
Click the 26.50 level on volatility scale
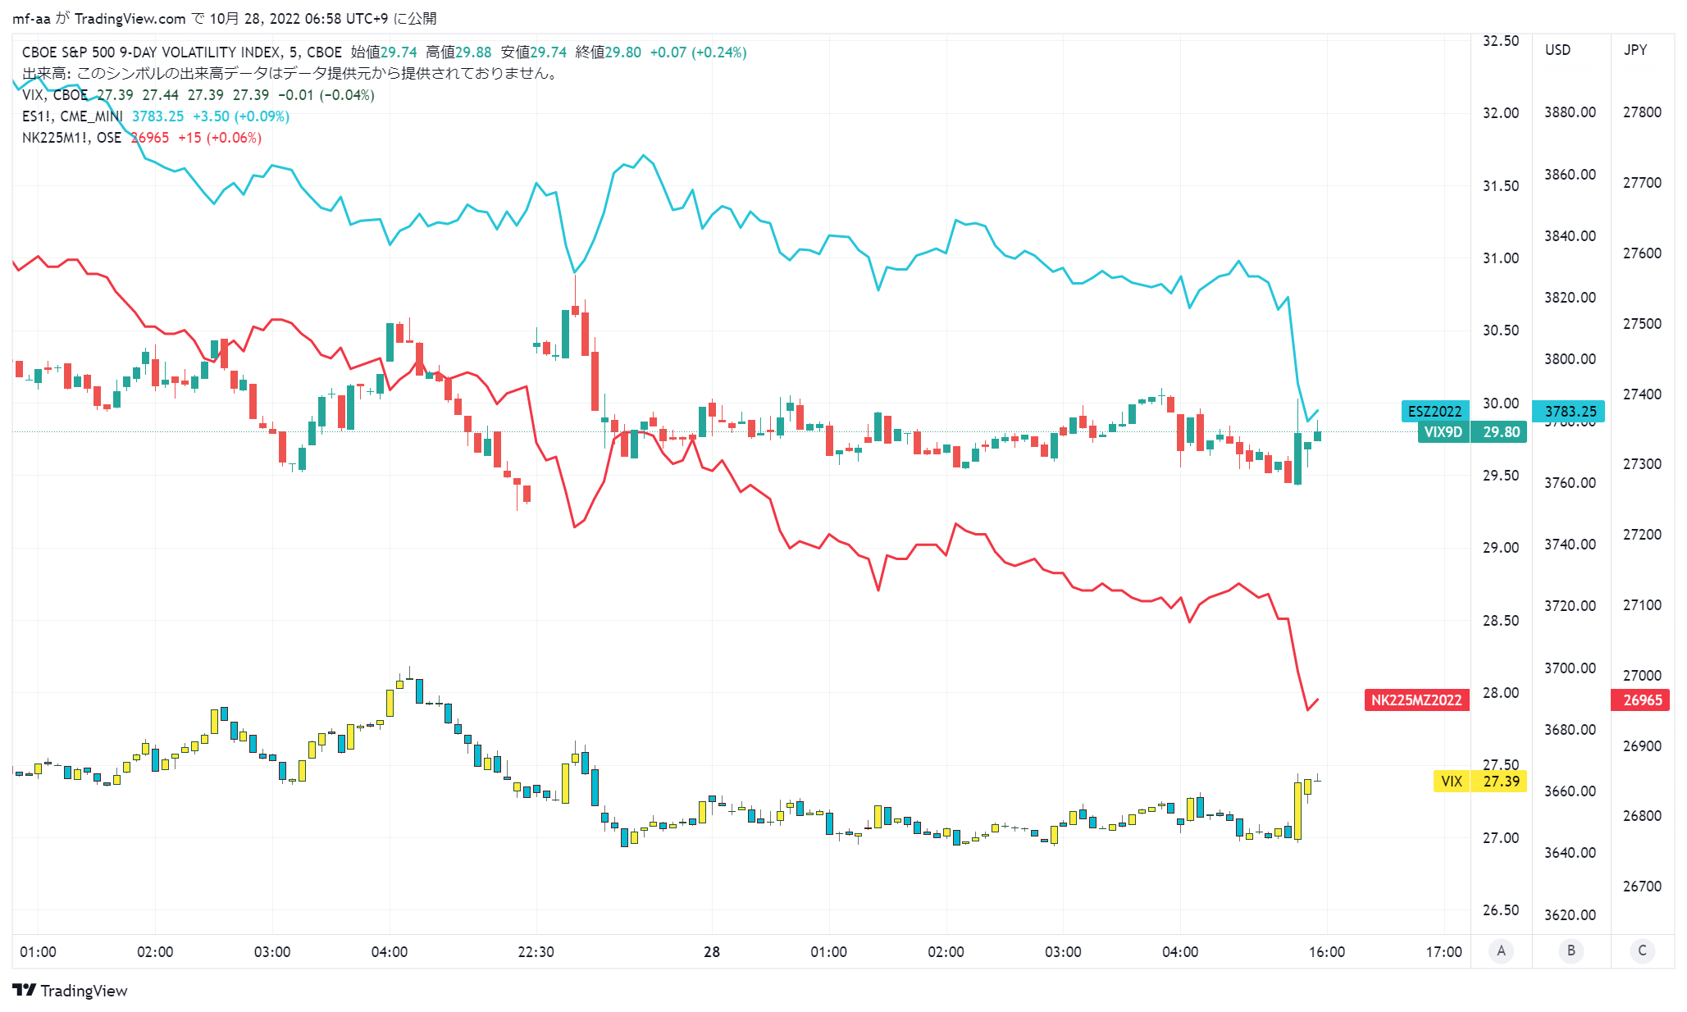(1500, 910)
